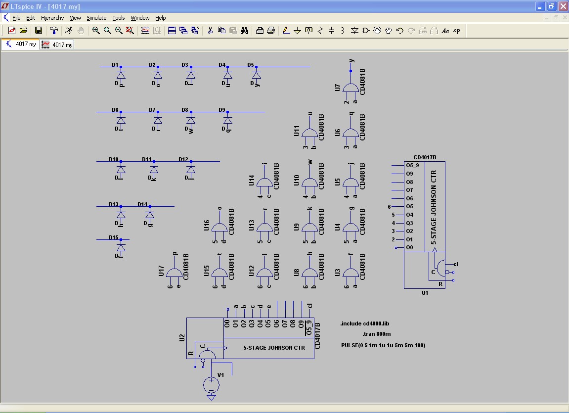Open a file using the folder icon
The image size is (569, 413).
24,31
